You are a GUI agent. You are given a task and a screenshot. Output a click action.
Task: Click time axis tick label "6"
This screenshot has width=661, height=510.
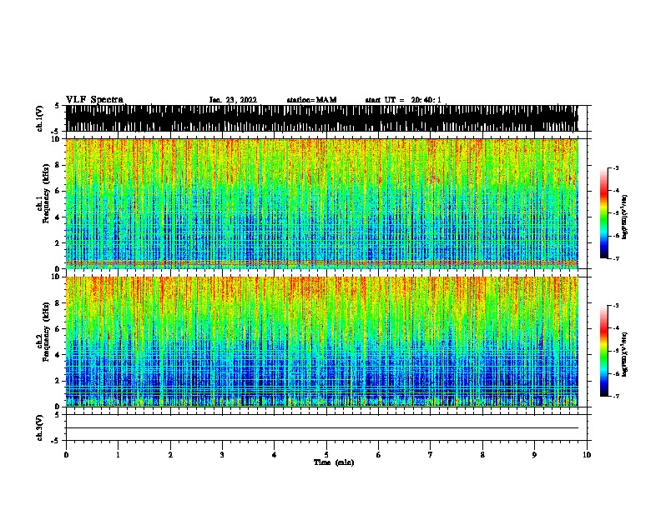(x=379, y=455)
